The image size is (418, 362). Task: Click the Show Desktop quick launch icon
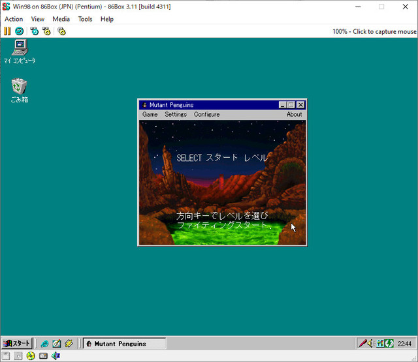click(57, 344)
